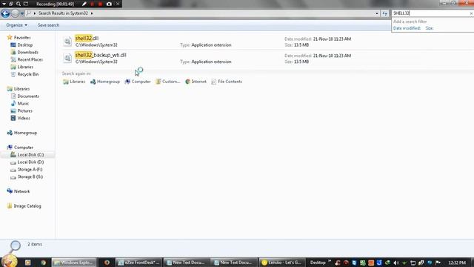Click the refresh button beside address bar

(384, 13)
